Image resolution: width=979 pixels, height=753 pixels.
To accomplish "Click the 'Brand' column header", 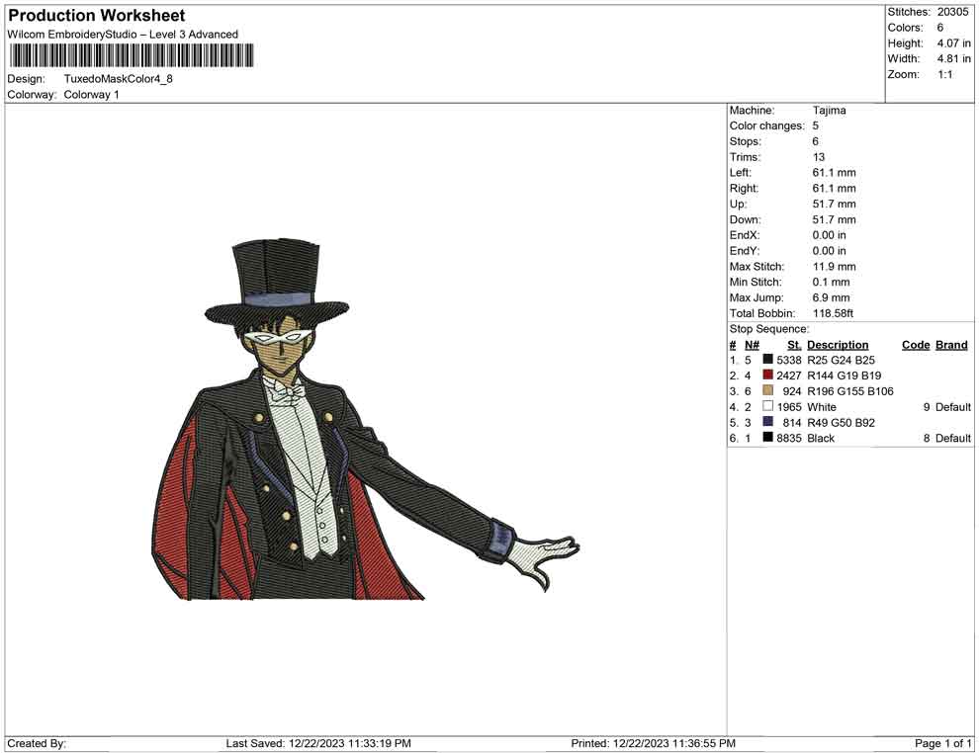I will point(951,344).
